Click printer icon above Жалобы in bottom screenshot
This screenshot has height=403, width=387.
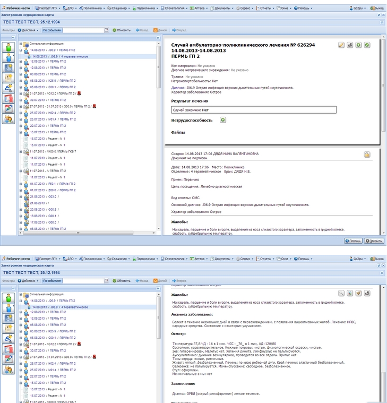click(367, 293)
